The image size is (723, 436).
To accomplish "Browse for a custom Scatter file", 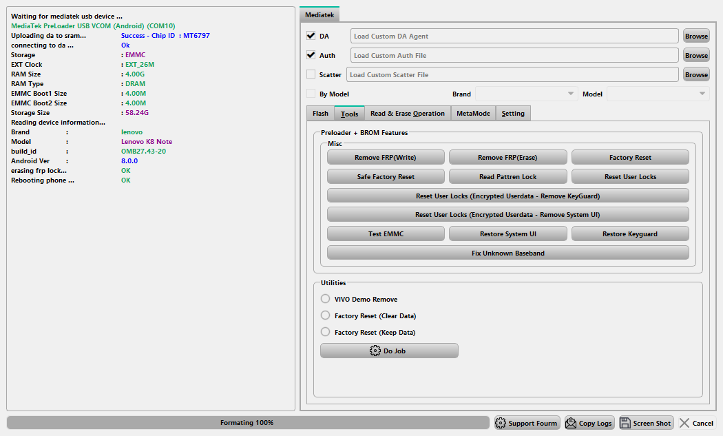I will 696,75.
